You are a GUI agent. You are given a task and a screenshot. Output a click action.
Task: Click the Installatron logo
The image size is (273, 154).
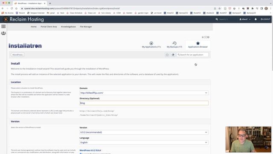pyautogui.click(x=25, y=46)
